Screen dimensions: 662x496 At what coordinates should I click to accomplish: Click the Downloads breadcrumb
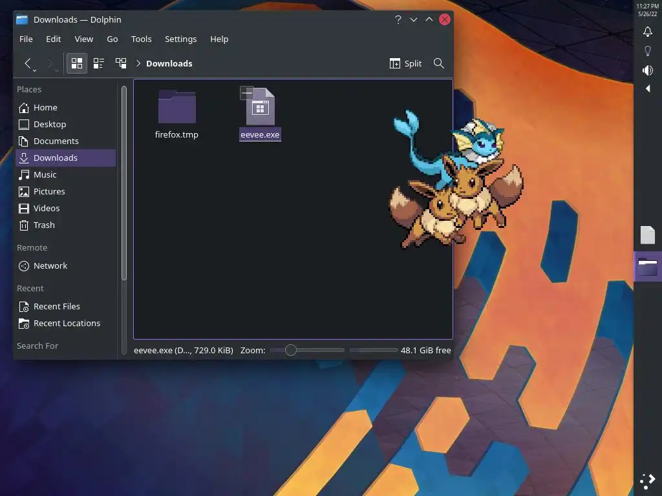click(x=169, y=63)
